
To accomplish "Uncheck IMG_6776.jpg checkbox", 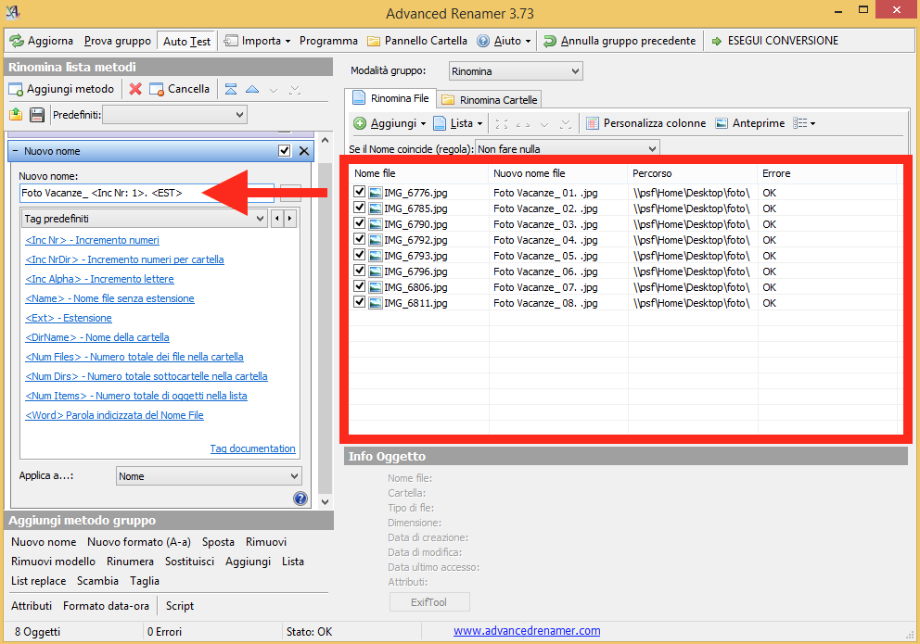I will coord(360,192).
